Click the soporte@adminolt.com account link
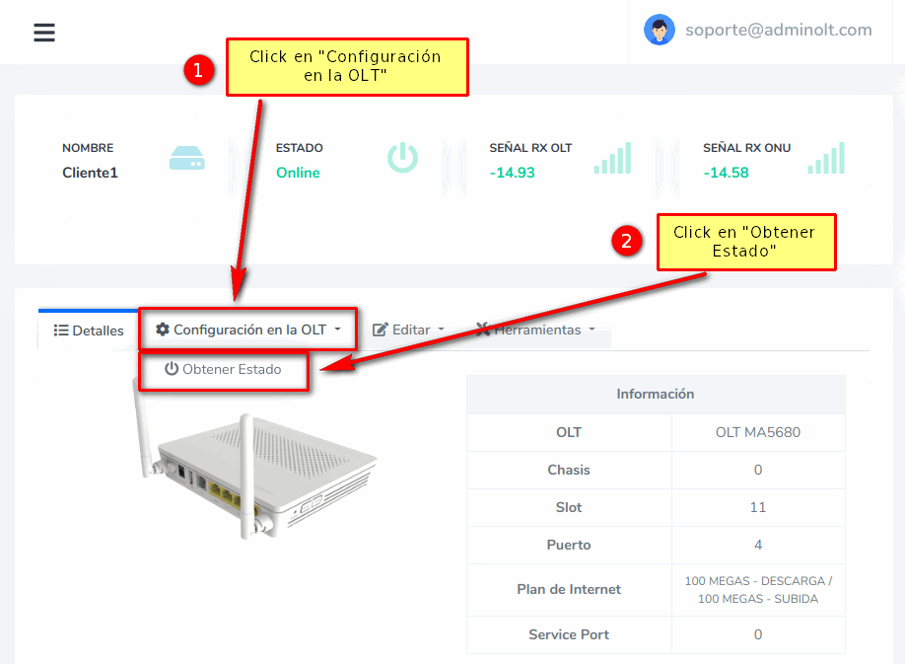The width and height of the screenshot is (905, 664). click(x=778, y=30)
